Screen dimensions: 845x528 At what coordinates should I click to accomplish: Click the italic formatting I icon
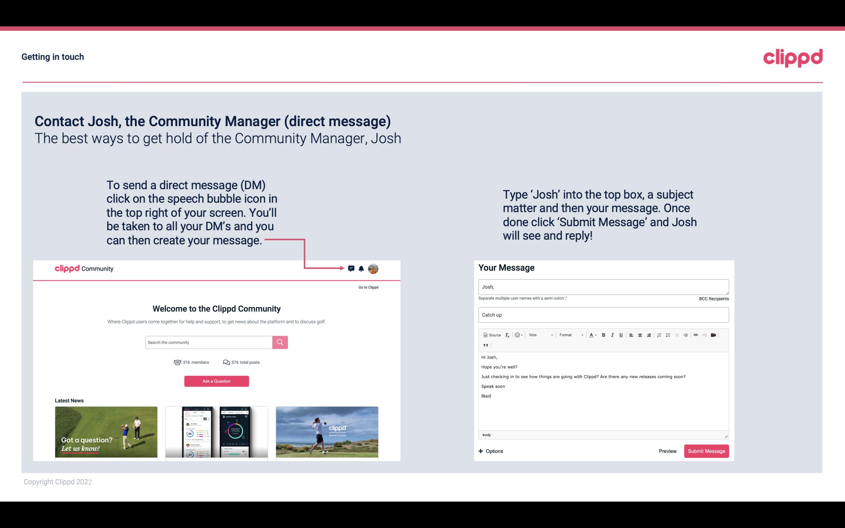[x=613, y=335]
